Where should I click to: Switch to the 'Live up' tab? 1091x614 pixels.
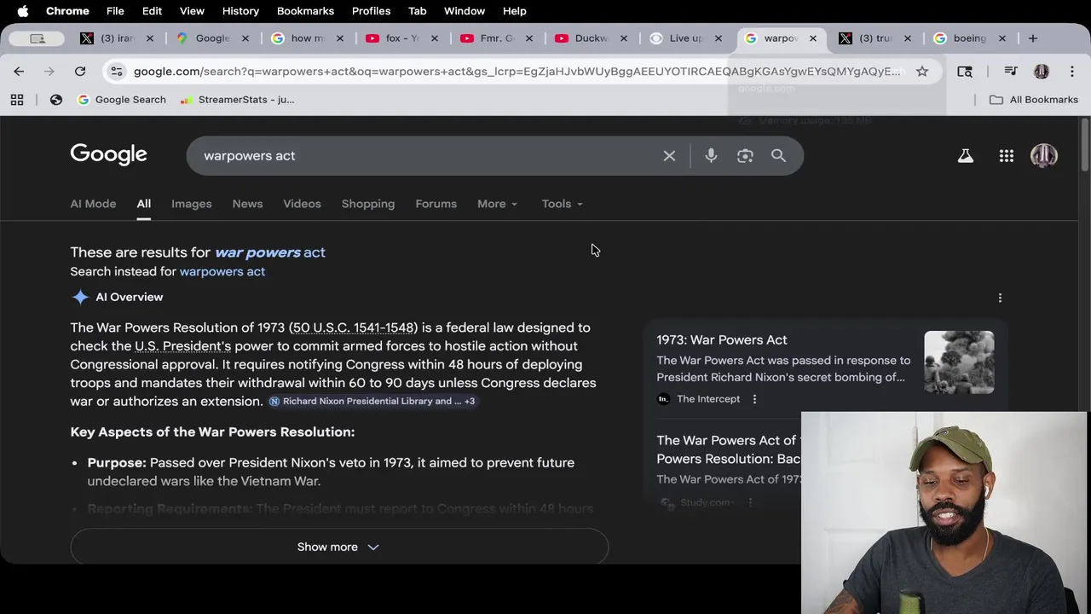coord(685,38)
